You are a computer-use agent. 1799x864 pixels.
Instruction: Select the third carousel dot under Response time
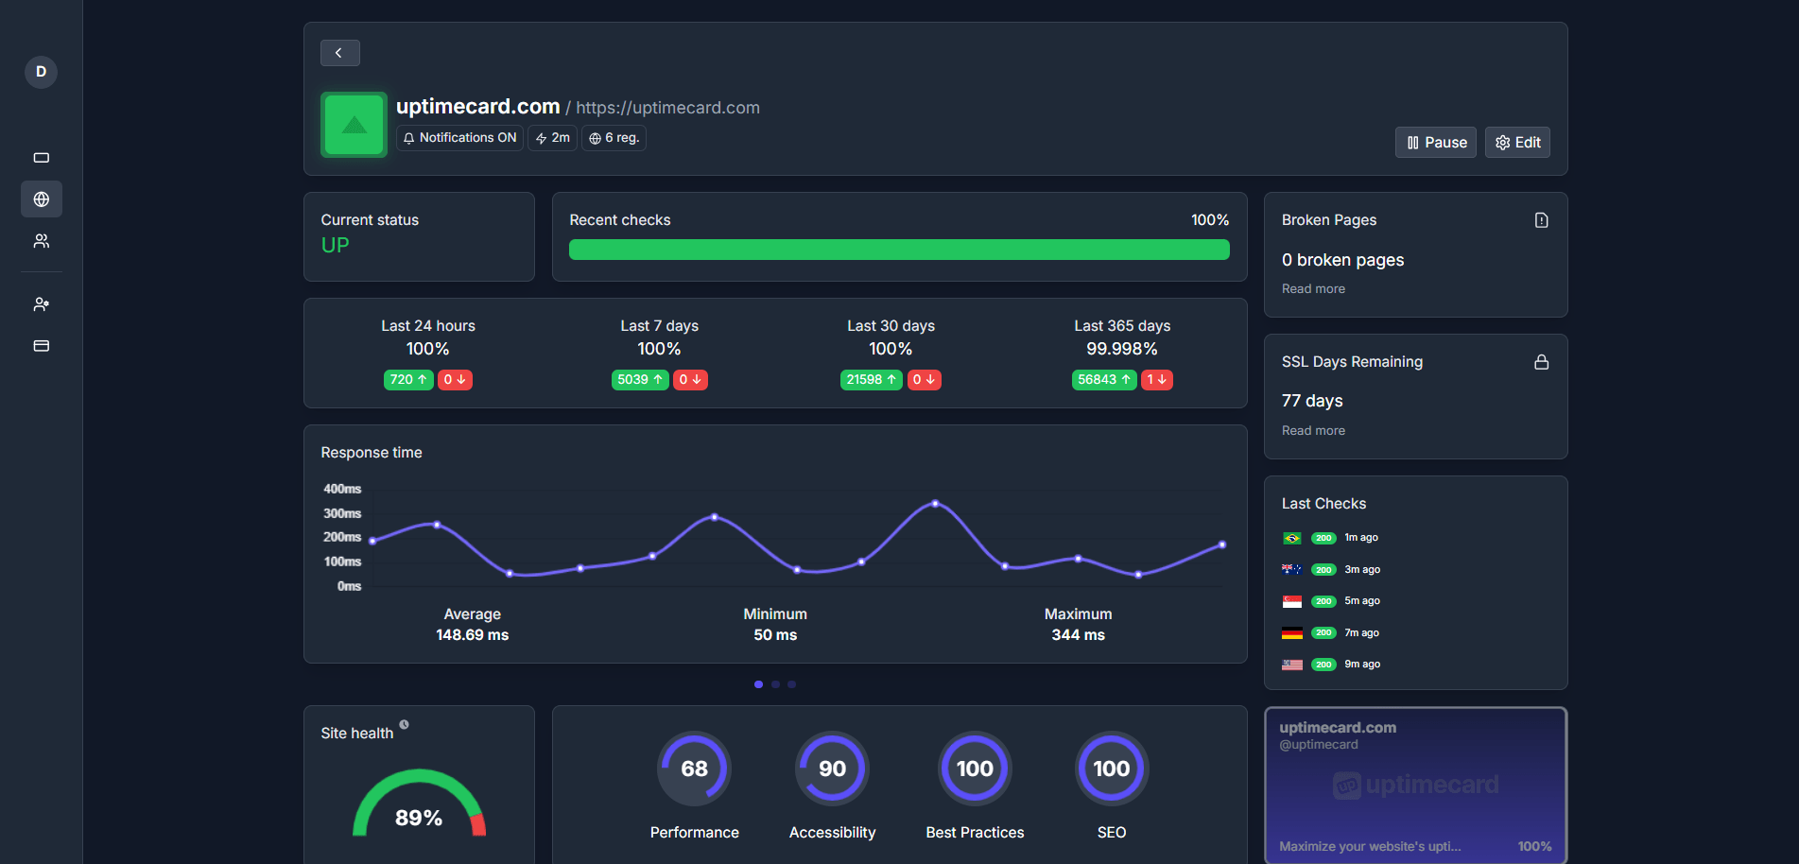[x=792, y=684]
